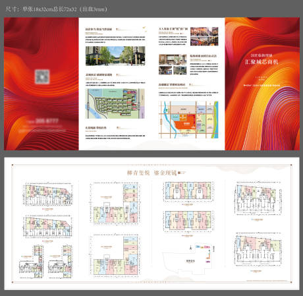Viewport: 303px width, 296px height.
Task: Open the site key plan outline diagram
Action: coord(188,258)
